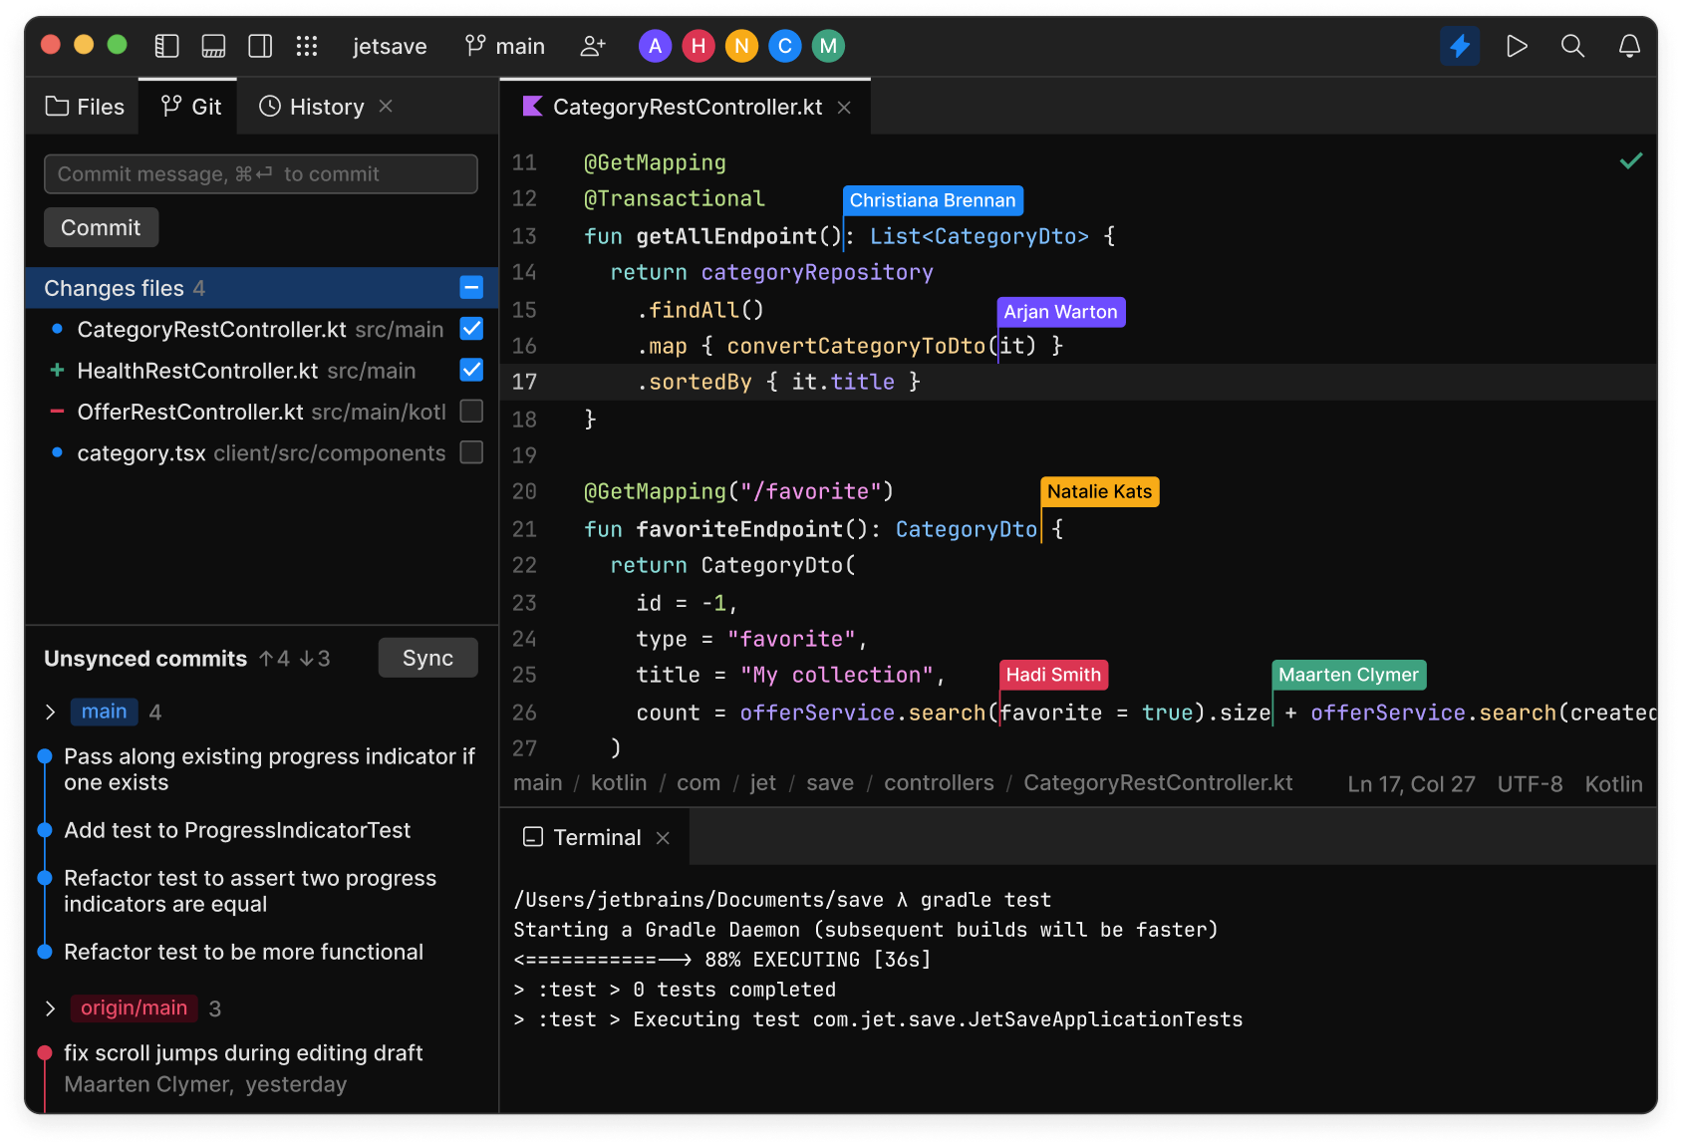
Task: Click the commit message input field
Action: (x=260, y=174)
